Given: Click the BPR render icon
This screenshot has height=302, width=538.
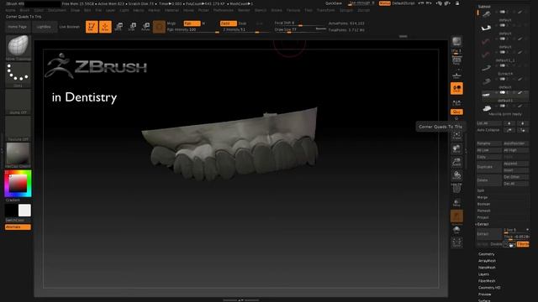Looking at the screenshot, I should [456, 42].
